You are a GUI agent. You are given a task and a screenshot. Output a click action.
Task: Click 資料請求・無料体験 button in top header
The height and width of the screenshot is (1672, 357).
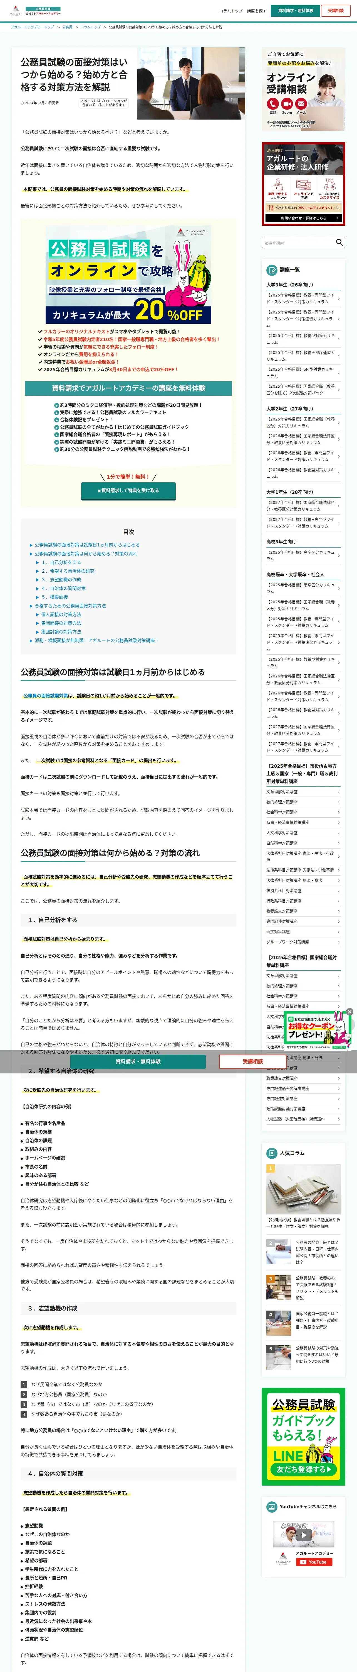pos(296,11)
